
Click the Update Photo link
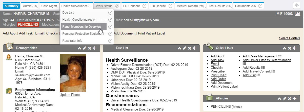pyautogui.click(x=70, y=95)
